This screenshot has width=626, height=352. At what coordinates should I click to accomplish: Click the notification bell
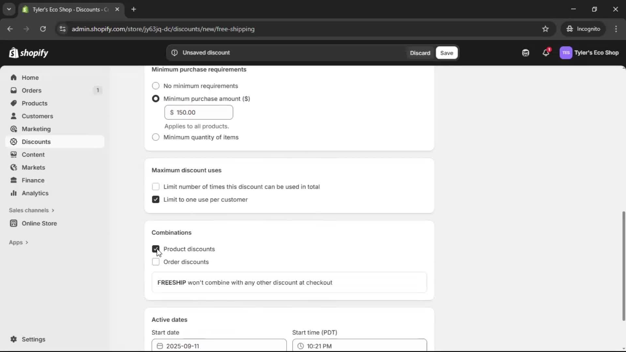[x=546, y=52]
